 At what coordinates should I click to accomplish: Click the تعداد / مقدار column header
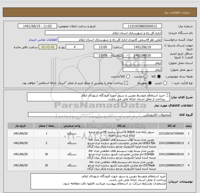pos(46,126)
